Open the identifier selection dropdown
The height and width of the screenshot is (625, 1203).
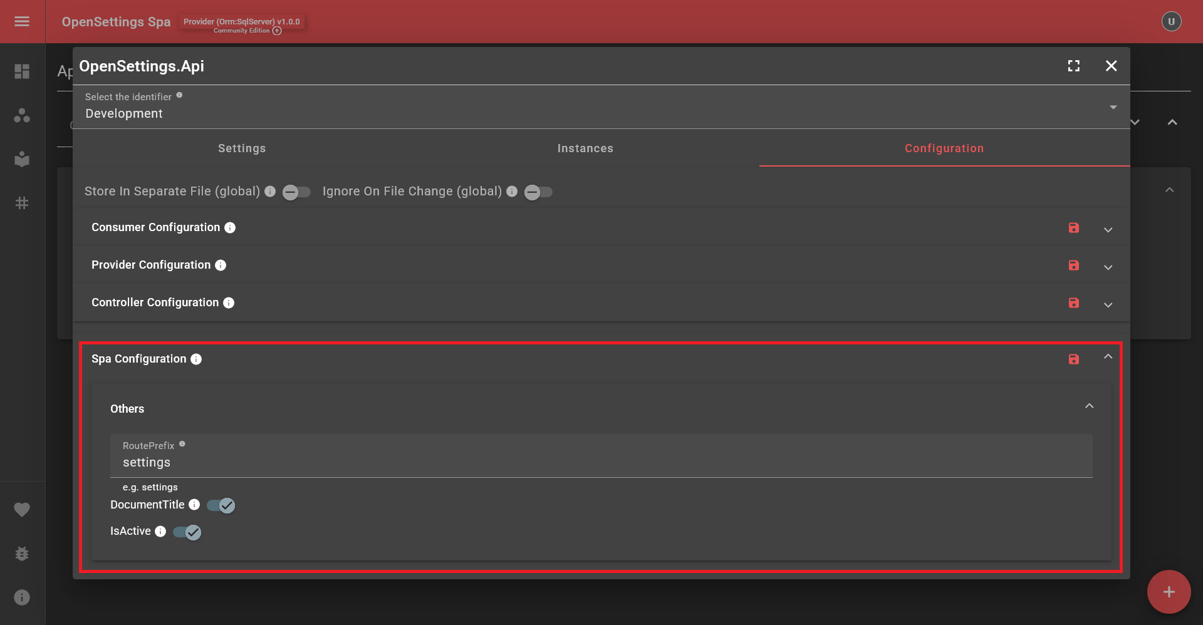(x=1113, y=107)
